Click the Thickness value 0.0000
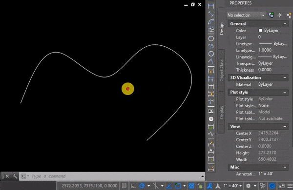The image size is (293, 190). (x=265, y=70)
